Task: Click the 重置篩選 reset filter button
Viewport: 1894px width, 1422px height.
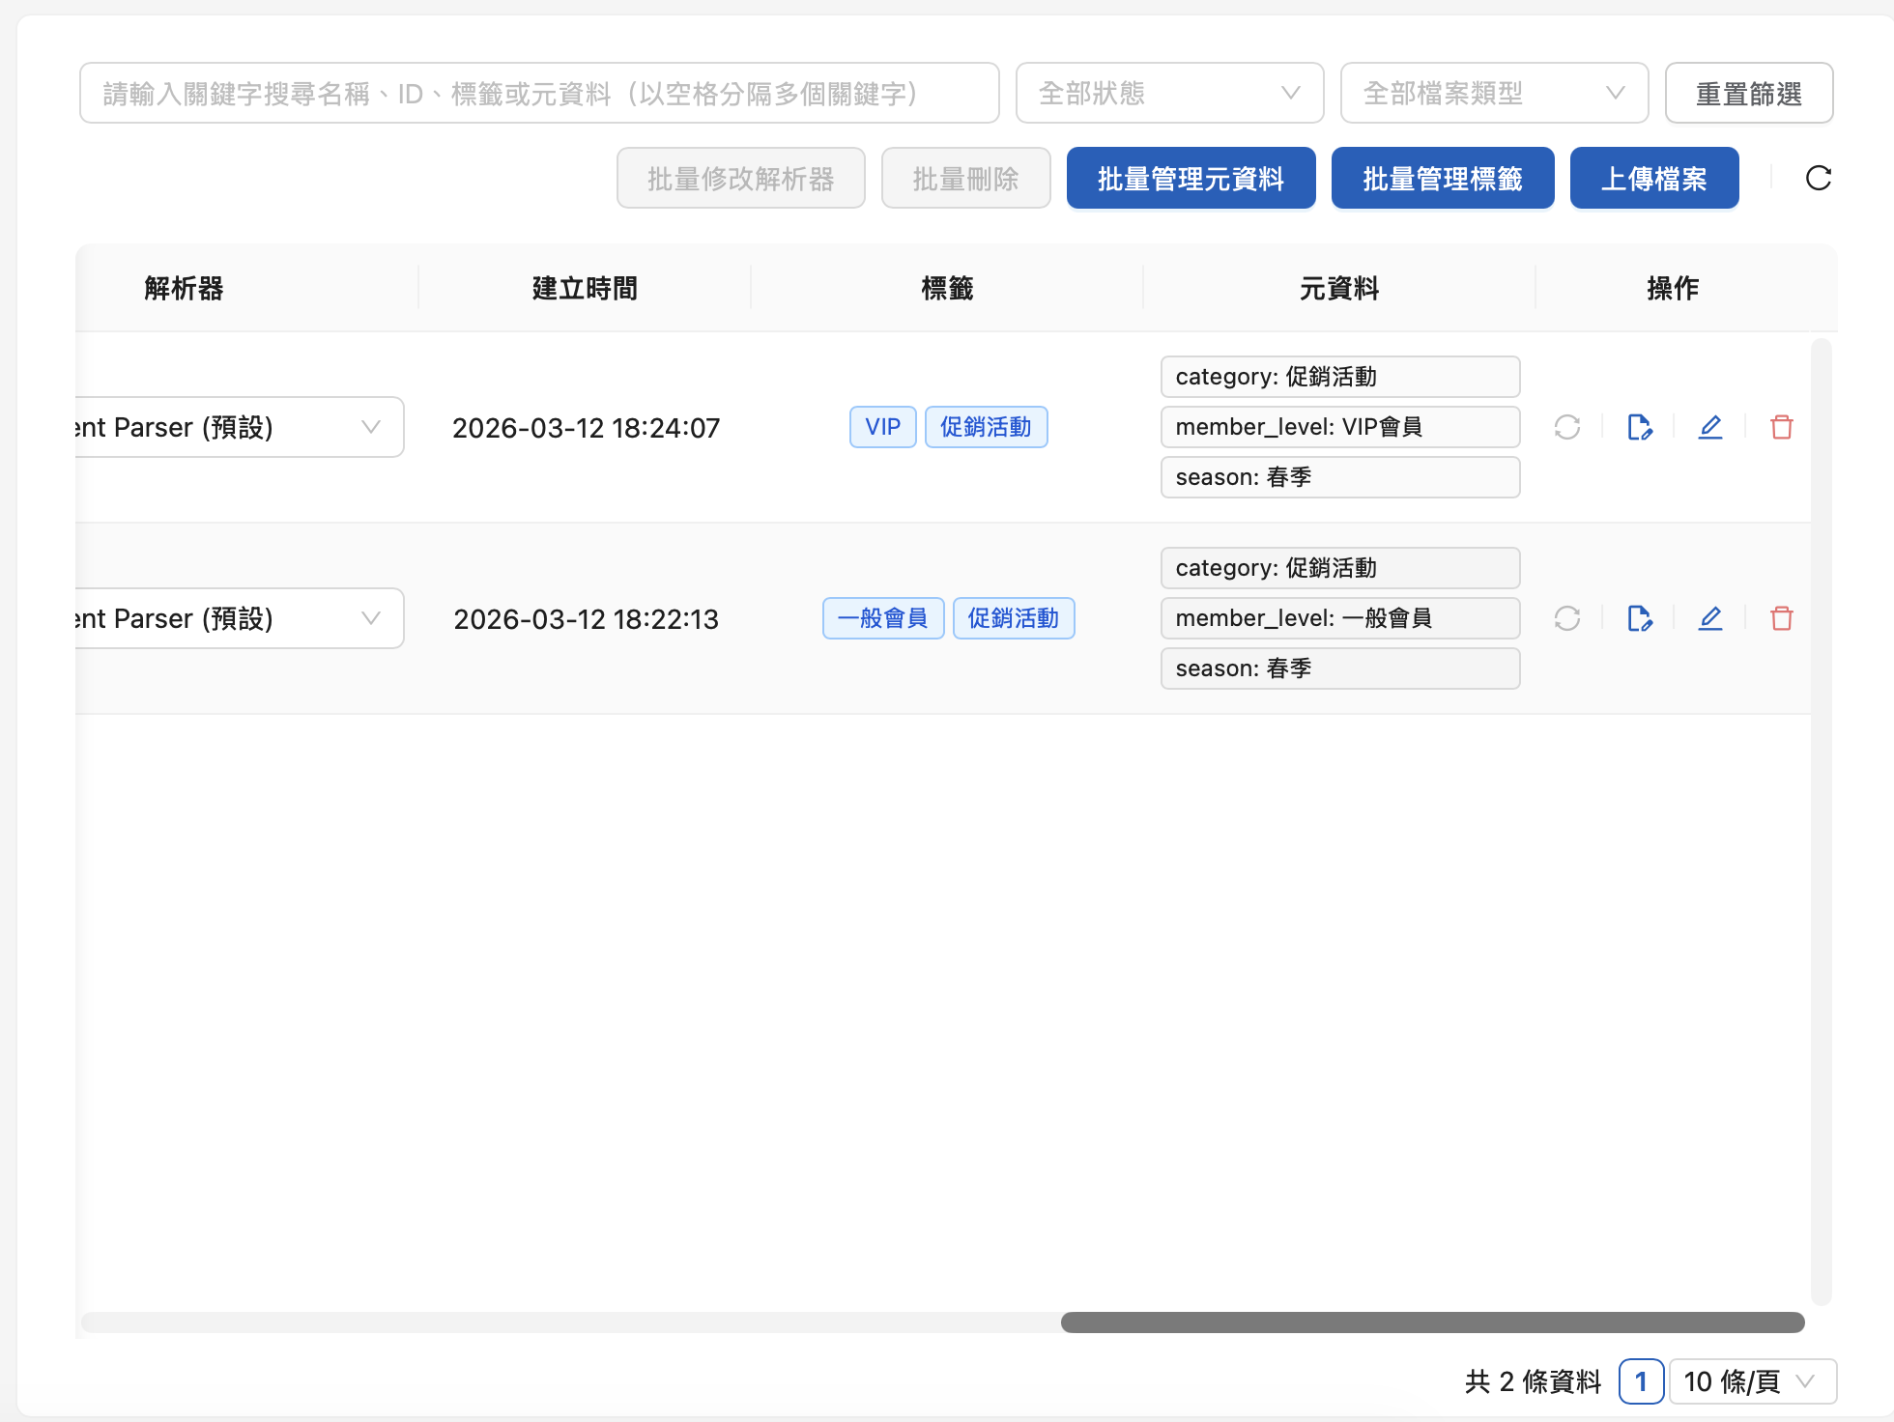Action: (x=1748, y=94)
